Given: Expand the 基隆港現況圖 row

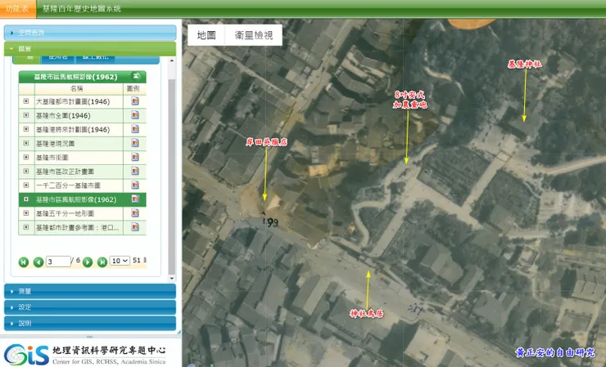Looking at the screenshot, I should click(26, 143).
